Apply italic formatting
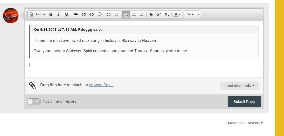 (58, 14)
